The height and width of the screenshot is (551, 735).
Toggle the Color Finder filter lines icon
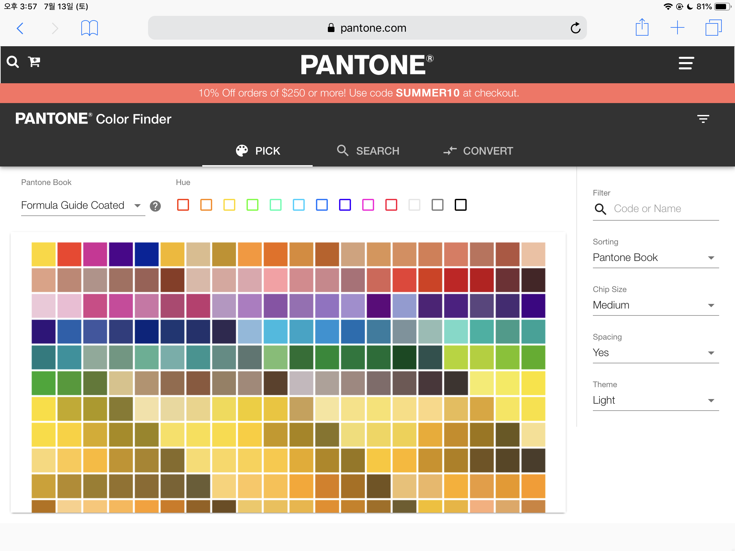click(703, 119)
